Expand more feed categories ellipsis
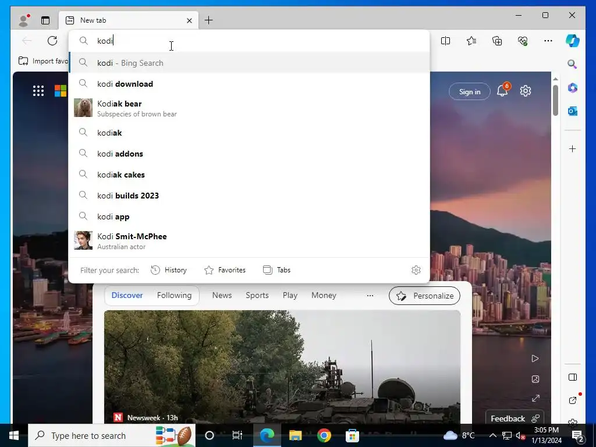Screen dimensions: 596x447 [370, 295]
